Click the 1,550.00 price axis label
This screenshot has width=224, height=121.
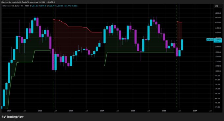click(x=218, y=57)
